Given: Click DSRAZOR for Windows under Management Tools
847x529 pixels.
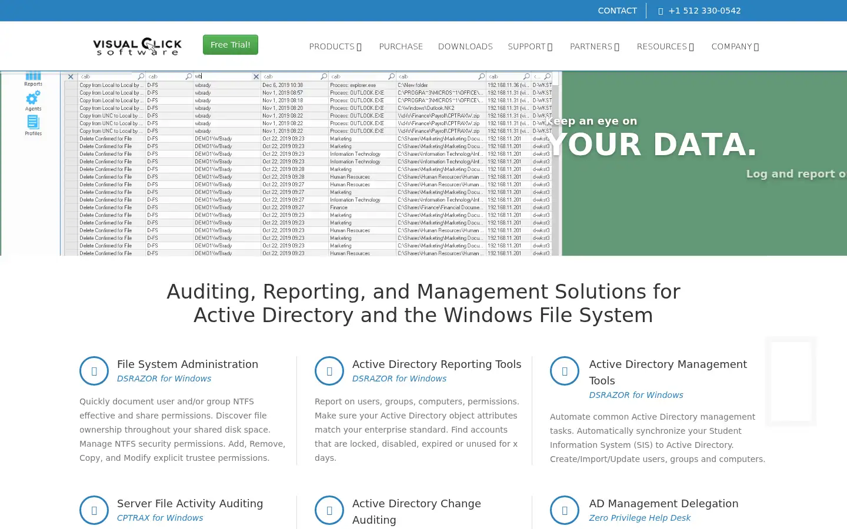Looking at the screenshot, I should pos(636,395).
